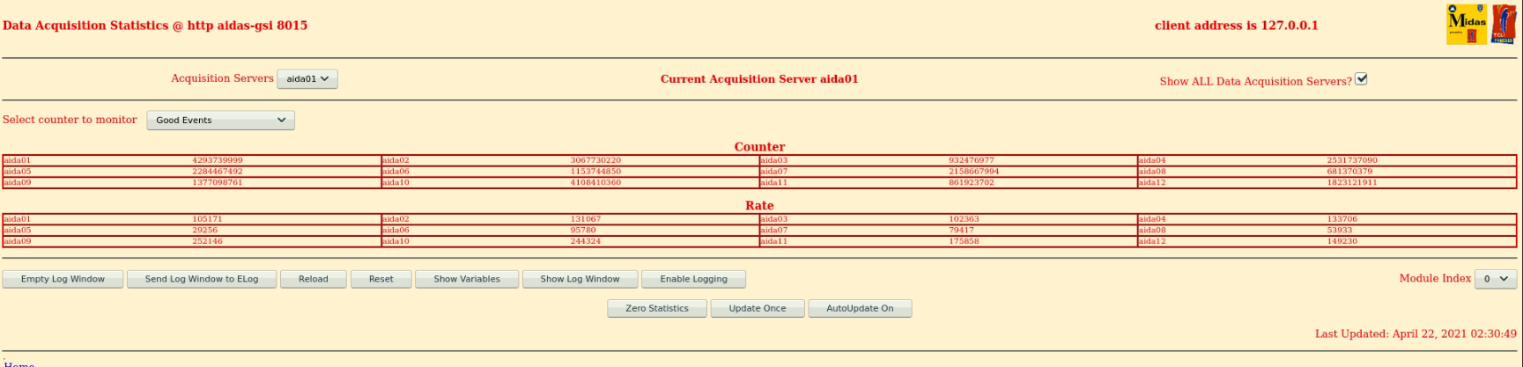Follow the Home link
The height and width of the screenshot is (367, 1523).
pos(18,363)
